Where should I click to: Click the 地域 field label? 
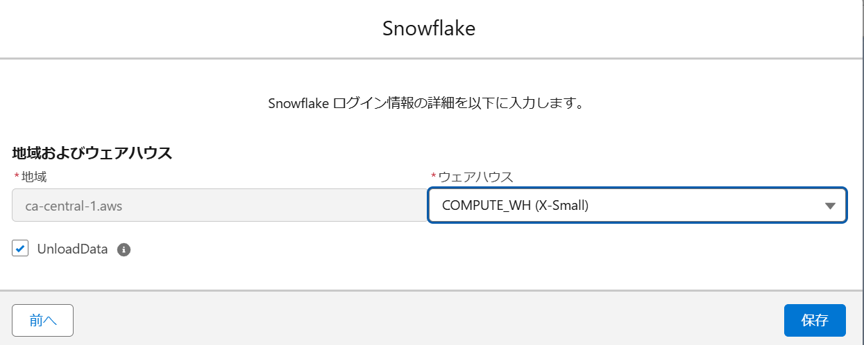pos(34,177)
